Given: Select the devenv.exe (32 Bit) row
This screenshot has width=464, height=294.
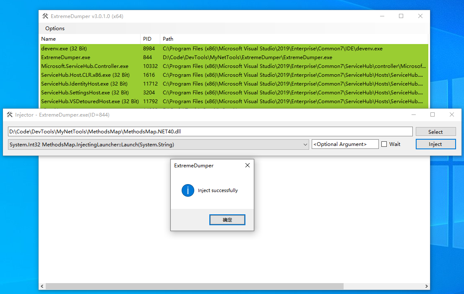Looking at the screenshot, I should point(234,49).
